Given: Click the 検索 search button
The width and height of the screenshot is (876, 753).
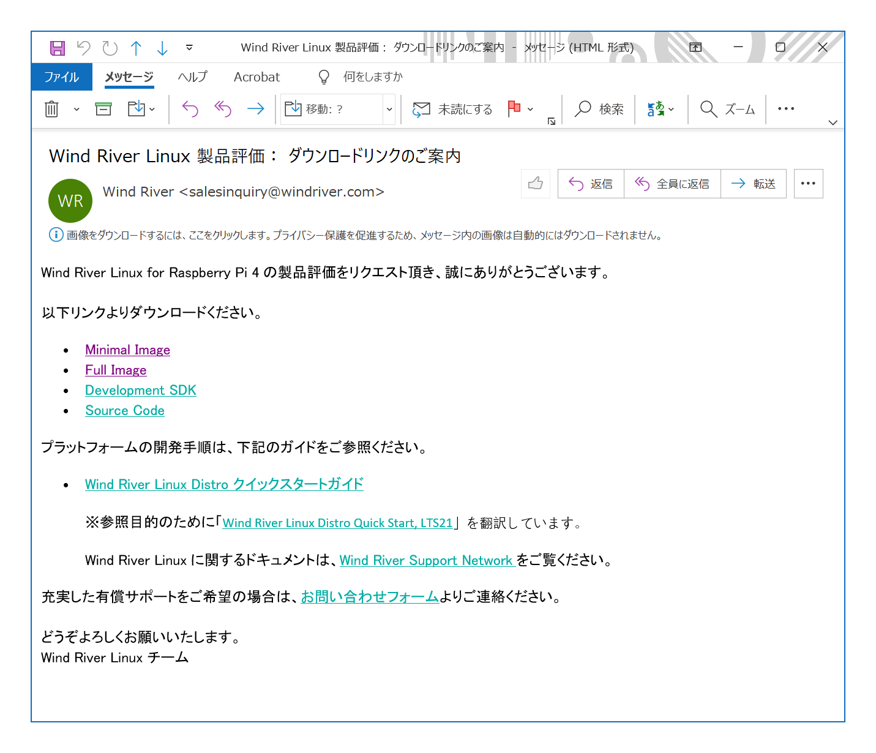Looking at the screenshot, I should pos(599,109).
